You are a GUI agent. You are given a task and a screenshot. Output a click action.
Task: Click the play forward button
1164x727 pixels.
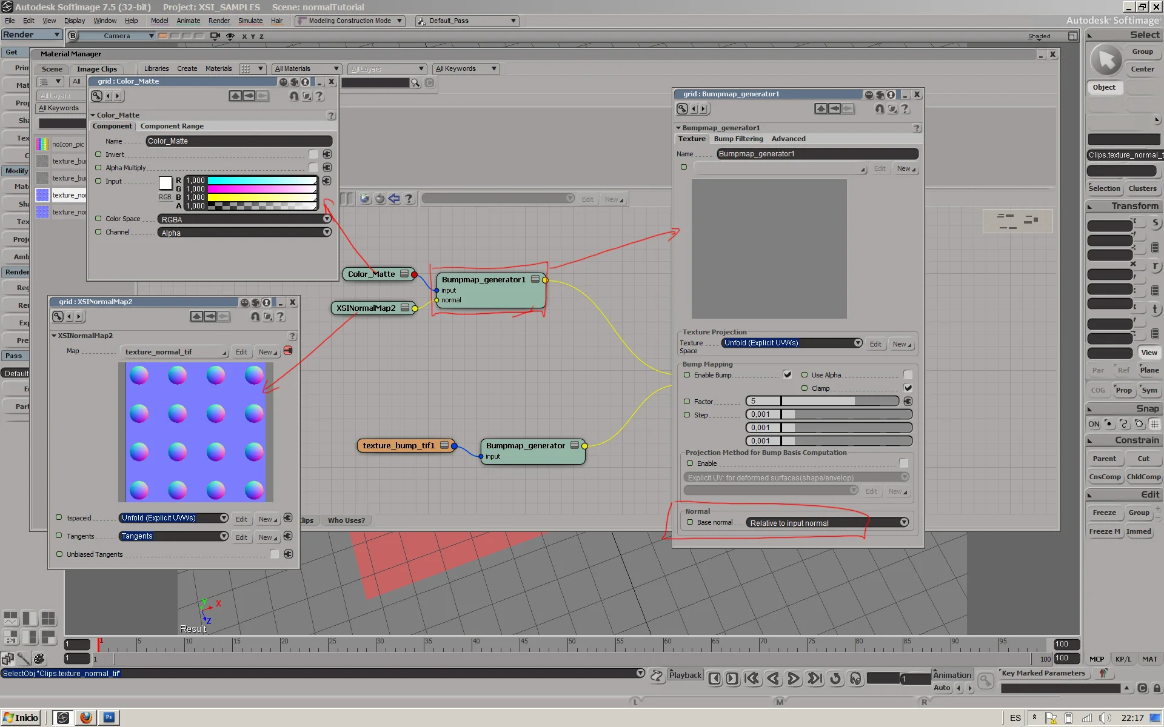[793, 679]
